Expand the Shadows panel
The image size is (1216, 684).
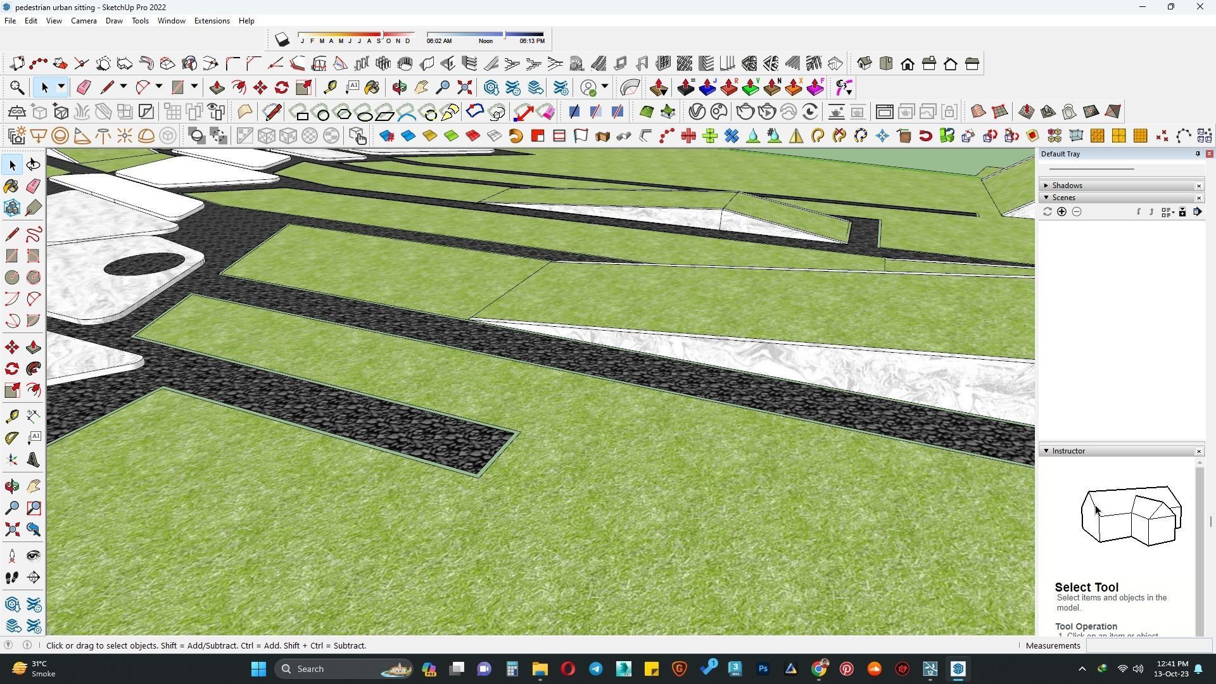(1046, 186)
